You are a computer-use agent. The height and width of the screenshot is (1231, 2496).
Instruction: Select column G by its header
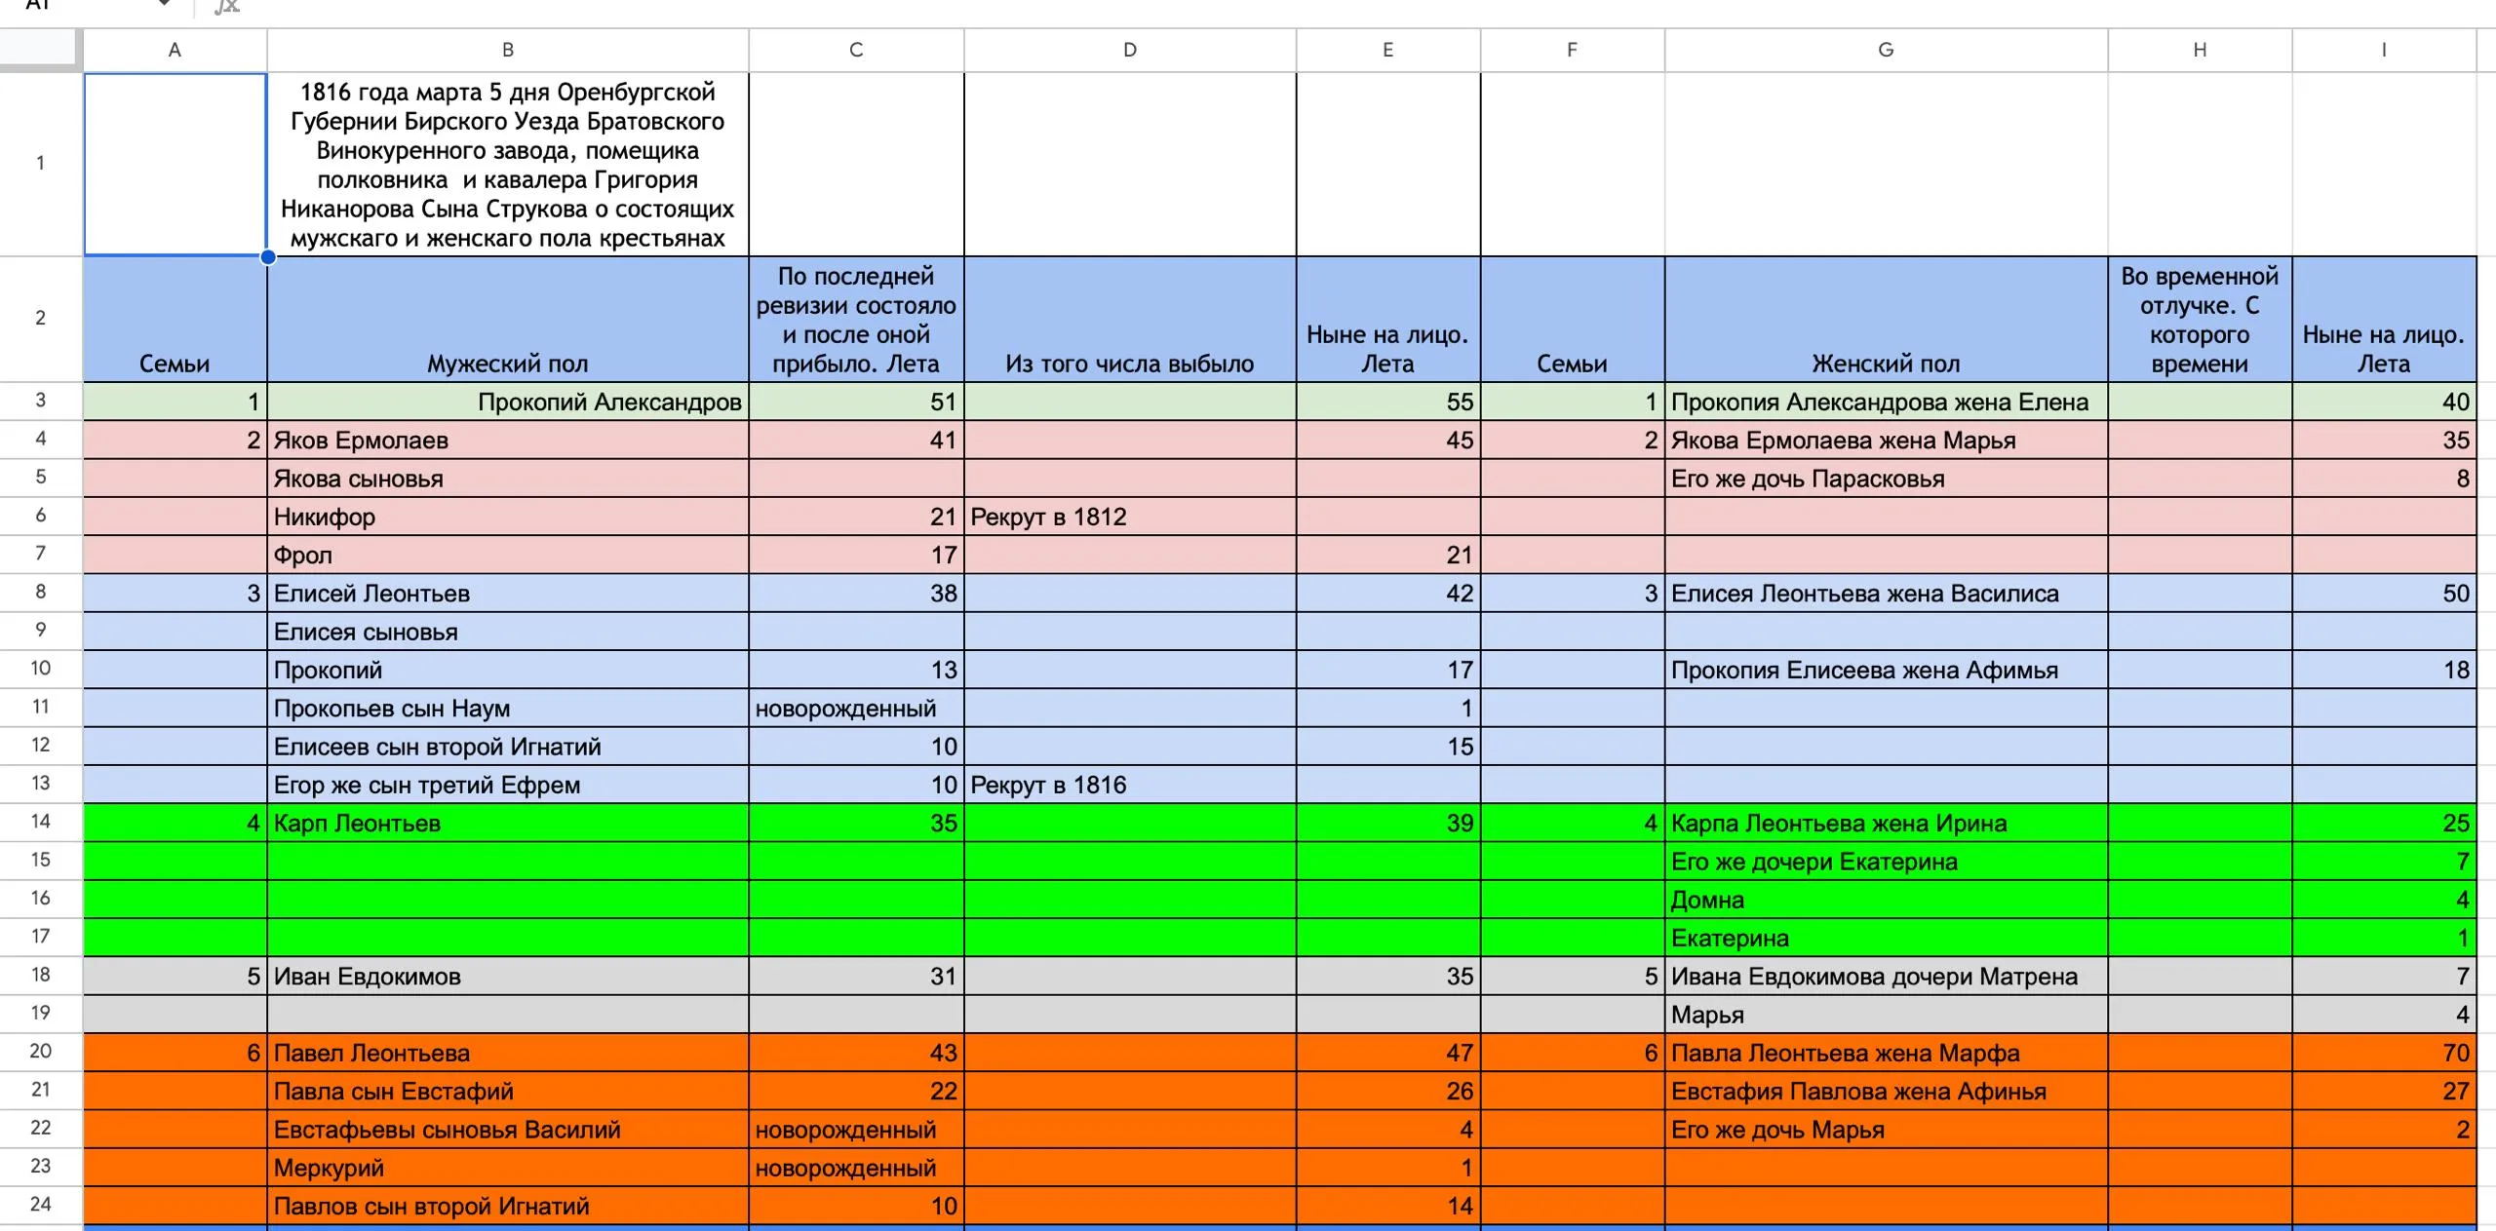1887,50
